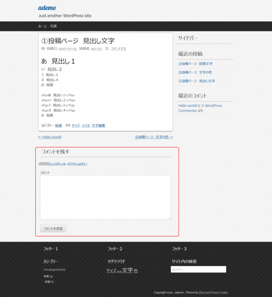The image size is (272, 297).
Task: Focus the コメント text area
Action: [106, 197]
